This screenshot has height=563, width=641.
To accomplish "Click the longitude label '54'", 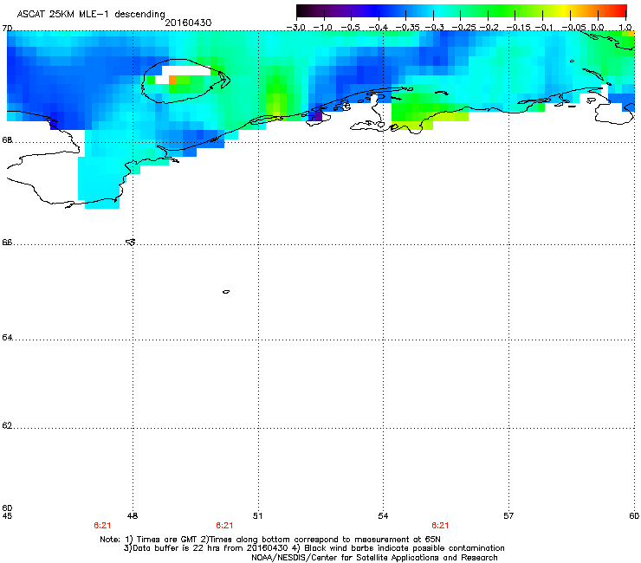I will pos(383,516).
